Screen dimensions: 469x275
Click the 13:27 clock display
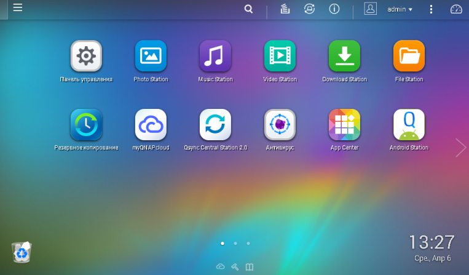pos(432,242)
